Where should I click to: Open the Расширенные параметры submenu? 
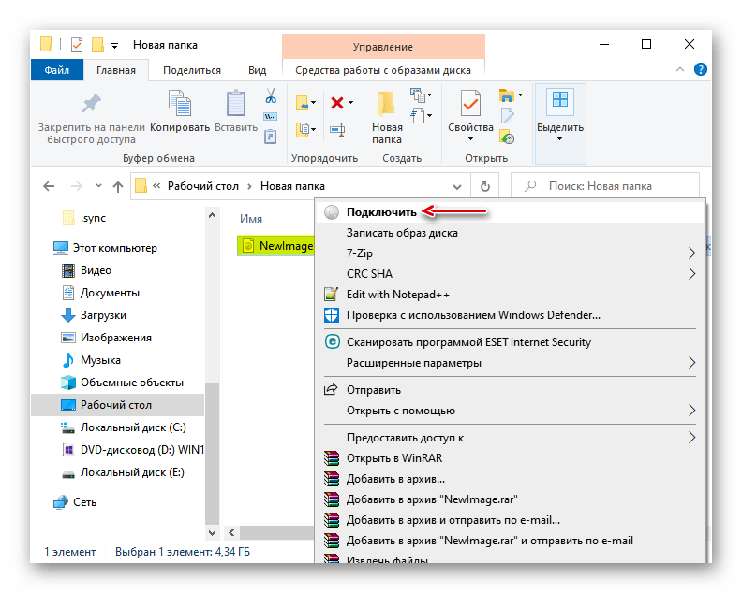[x=510, y=363]
